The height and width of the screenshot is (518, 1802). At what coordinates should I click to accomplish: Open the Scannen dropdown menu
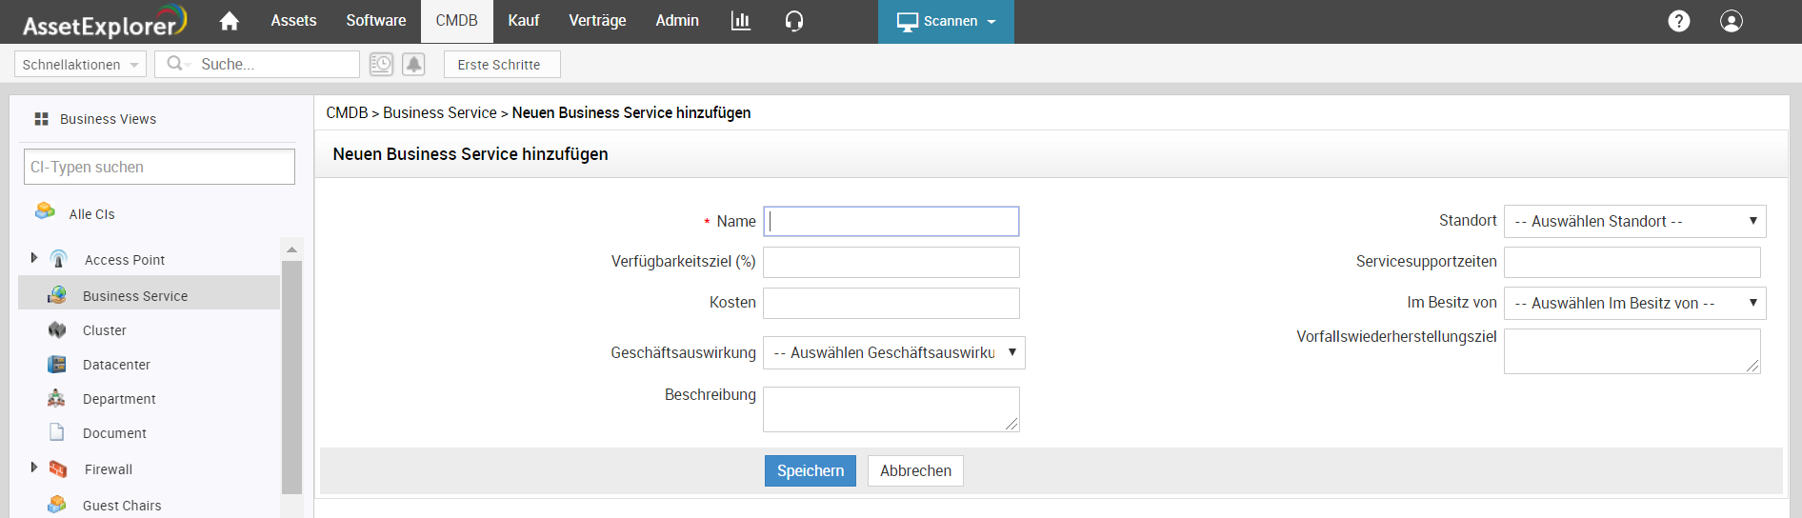click(x=946, y=21)
